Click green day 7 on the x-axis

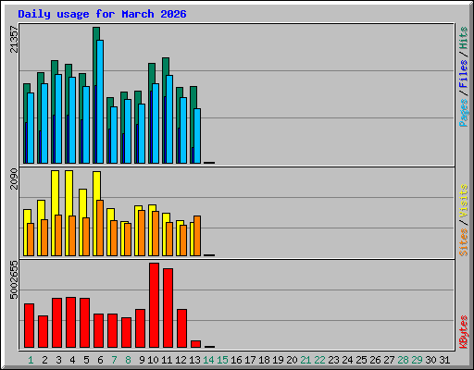[114, 360]
